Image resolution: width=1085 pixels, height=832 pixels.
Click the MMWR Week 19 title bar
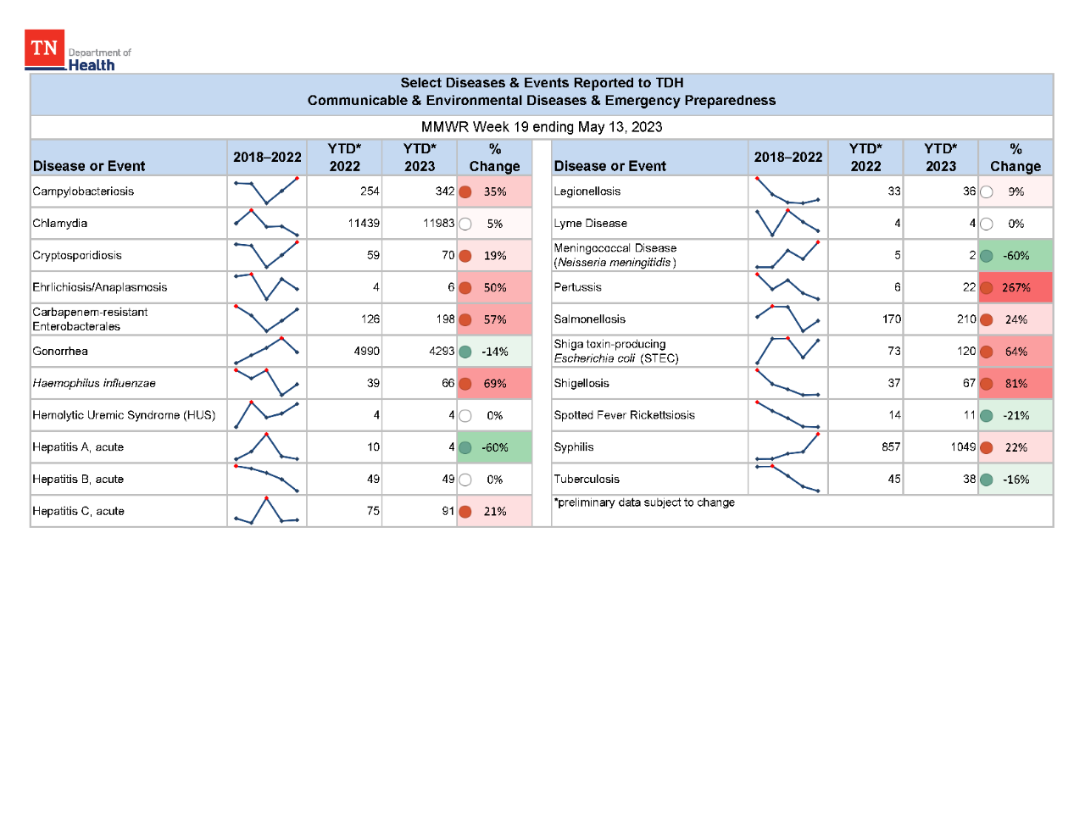click(x=542, y=127)
